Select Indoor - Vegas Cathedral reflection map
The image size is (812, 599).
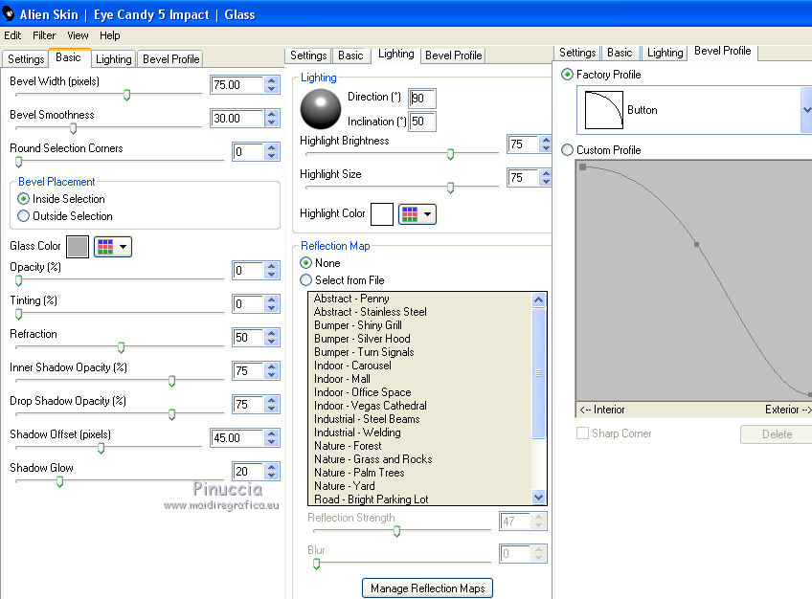click(x=370, y=406)
